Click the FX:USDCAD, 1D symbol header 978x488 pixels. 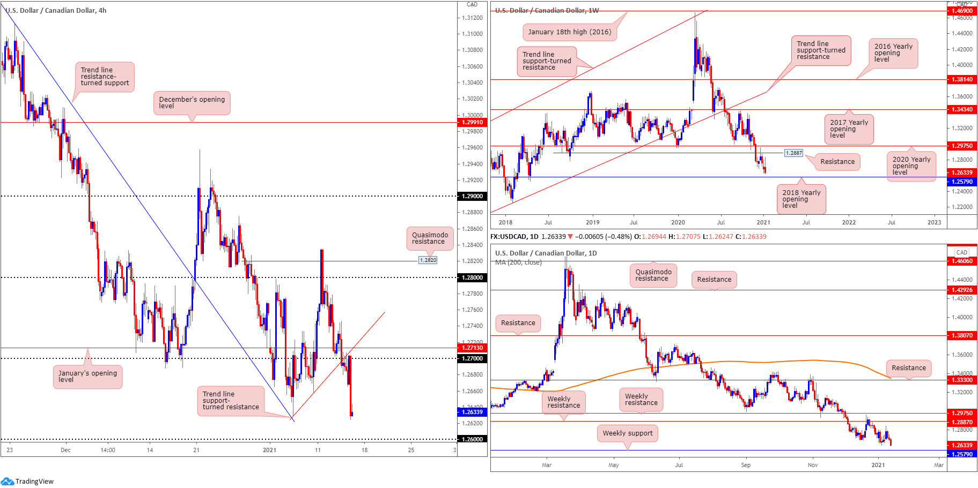[x=514, y=236]
